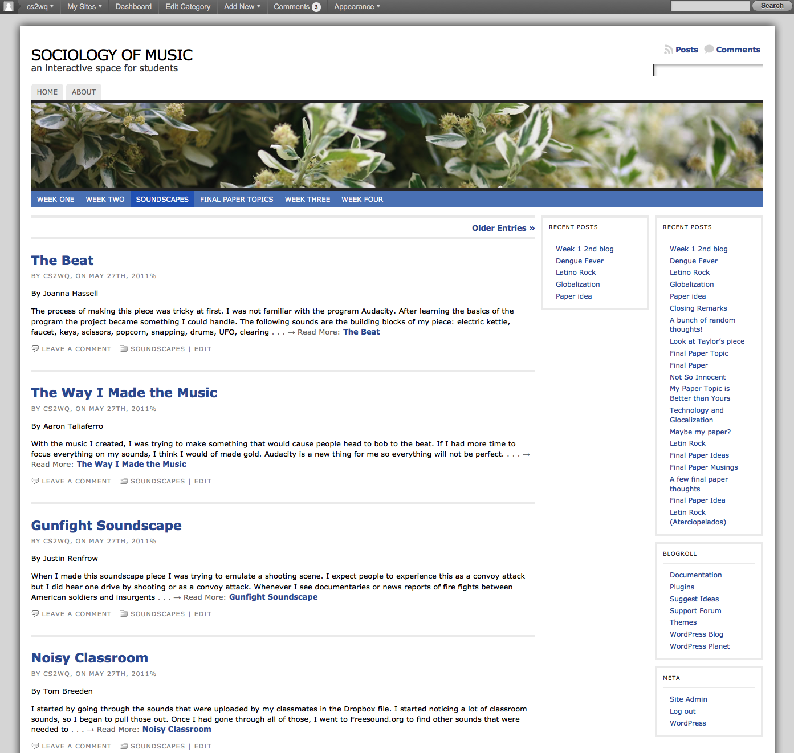Follow the Older Entries link
Viewport: 794px width, 753px height.
coord(503,228)
